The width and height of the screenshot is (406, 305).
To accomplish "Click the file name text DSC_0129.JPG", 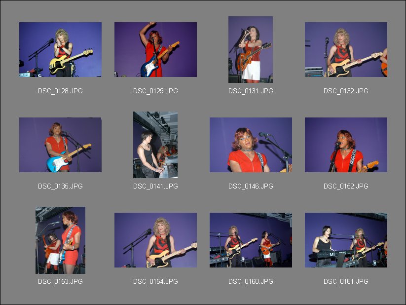I will [x=155, y=91].
